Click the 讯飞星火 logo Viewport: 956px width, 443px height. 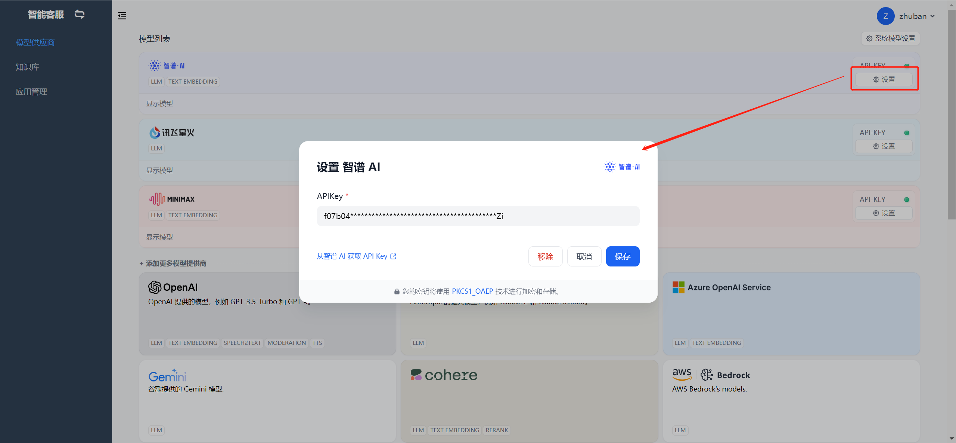(x=172, y=132)
